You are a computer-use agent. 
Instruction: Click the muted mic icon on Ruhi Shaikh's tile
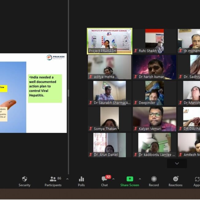[135, 51]
